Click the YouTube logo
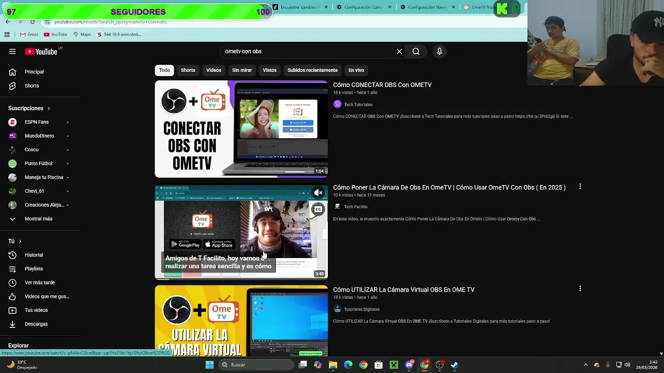The width and height of the screenshot is (664, 373). point(41,51)
